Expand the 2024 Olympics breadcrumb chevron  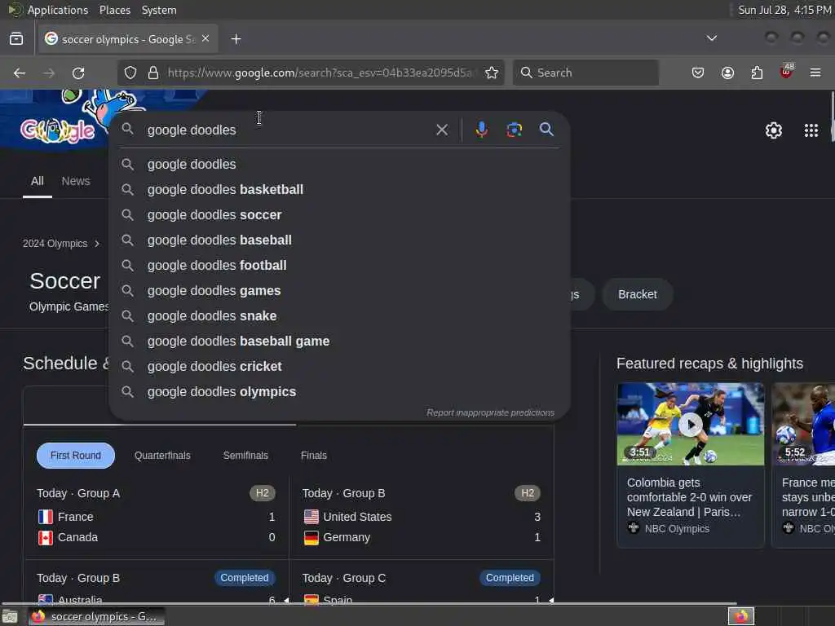click(97, 244)
